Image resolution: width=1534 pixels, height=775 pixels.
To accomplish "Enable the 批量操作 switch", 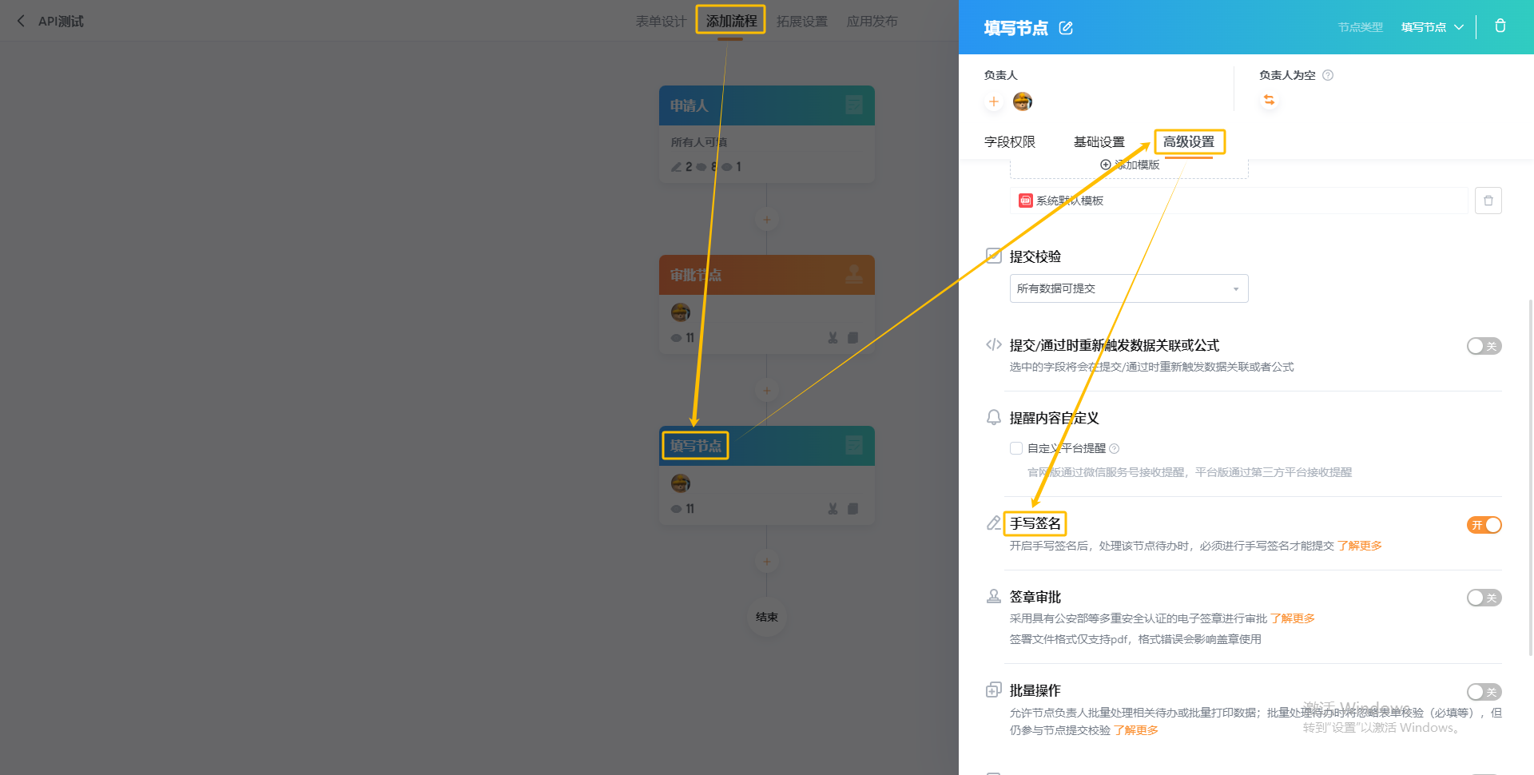I will [1484, 692].
